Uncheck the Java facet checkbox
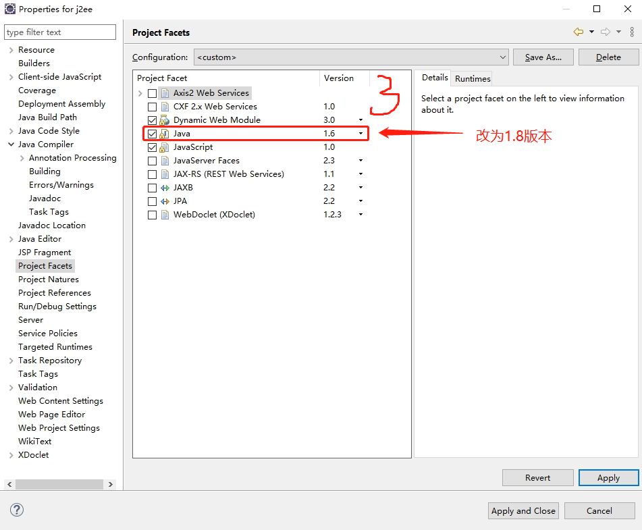The image size is (642, 530). (x=152, y=134)
